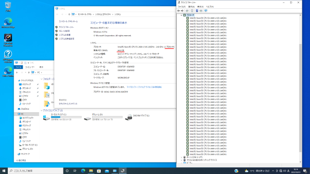Click the monitor scan-hardware icon in Device Manager

pyautogui.click(x=206, y=11)
